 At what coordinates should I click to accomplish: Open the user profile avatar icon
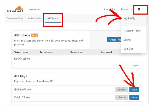(x=139, y=9)
